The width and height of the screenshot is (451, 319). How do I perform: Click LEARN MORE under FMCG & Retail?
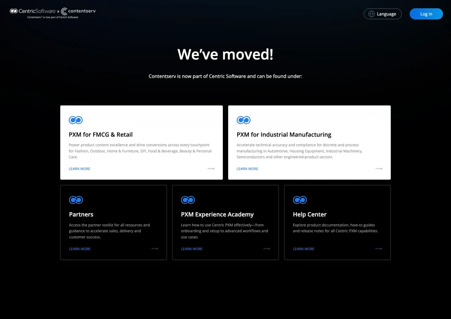[80, 169]
